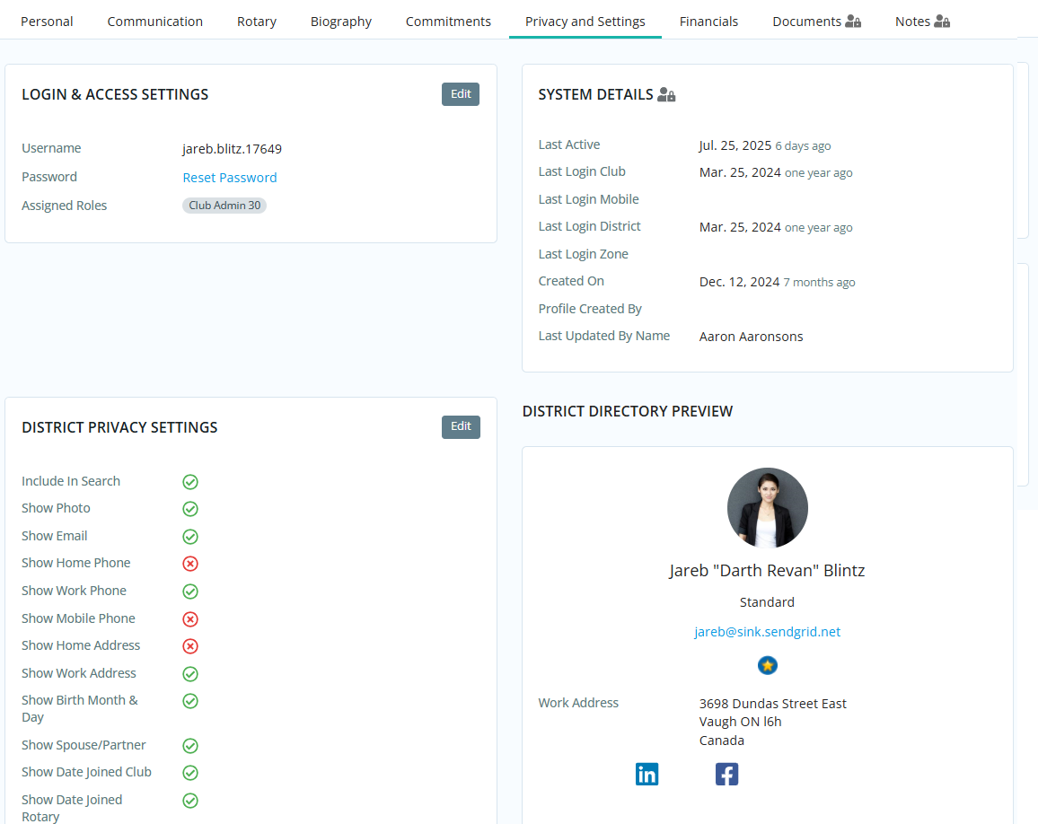
Task: Open the Biography tab
Action: point(341,22)
